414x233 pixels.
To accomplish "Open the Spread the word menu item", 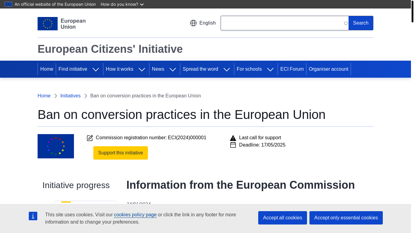I will (200, 69).
